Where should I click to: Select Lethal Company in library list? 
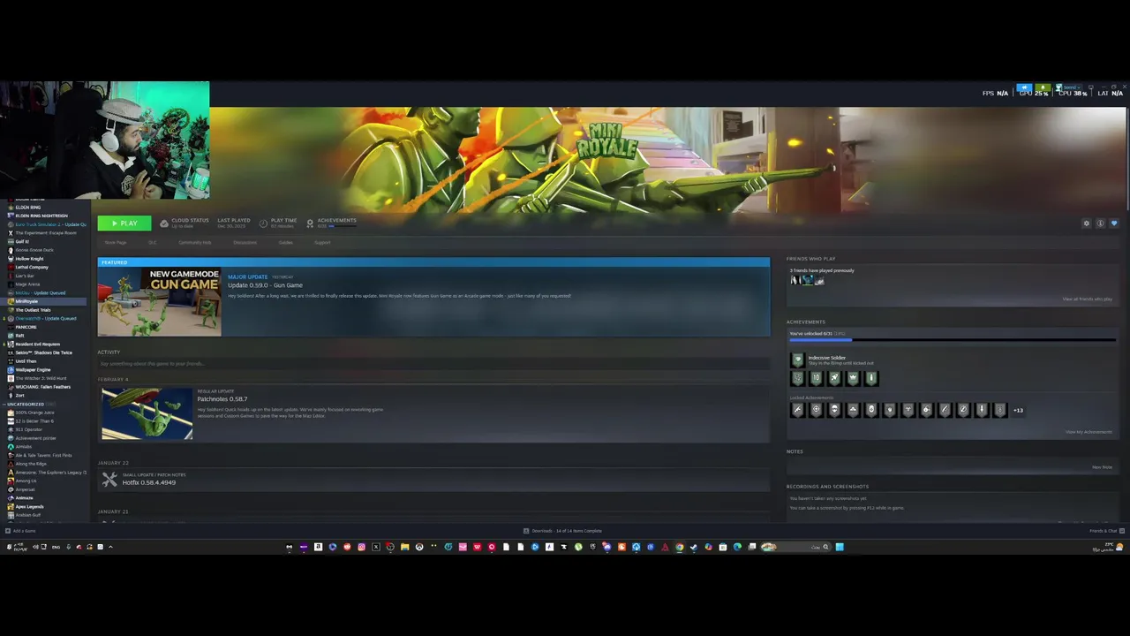pos(31,267)
